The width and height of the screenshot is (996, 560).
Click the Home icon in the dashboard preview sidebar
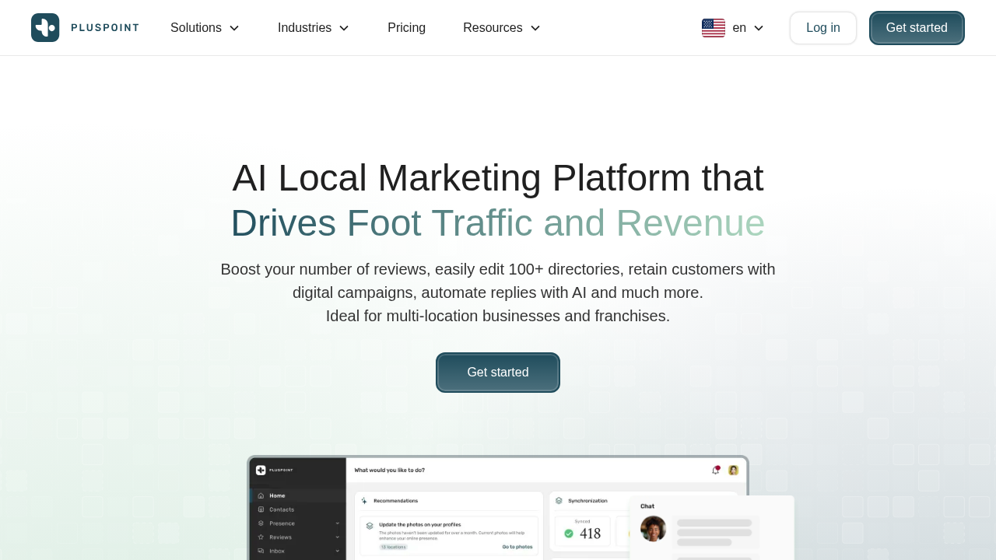click(x=261, y=495)
